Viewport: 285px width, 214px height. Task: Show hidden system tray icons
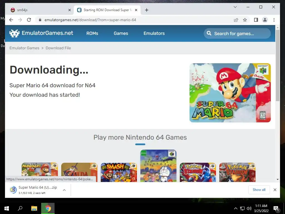(x=235, y=208)
